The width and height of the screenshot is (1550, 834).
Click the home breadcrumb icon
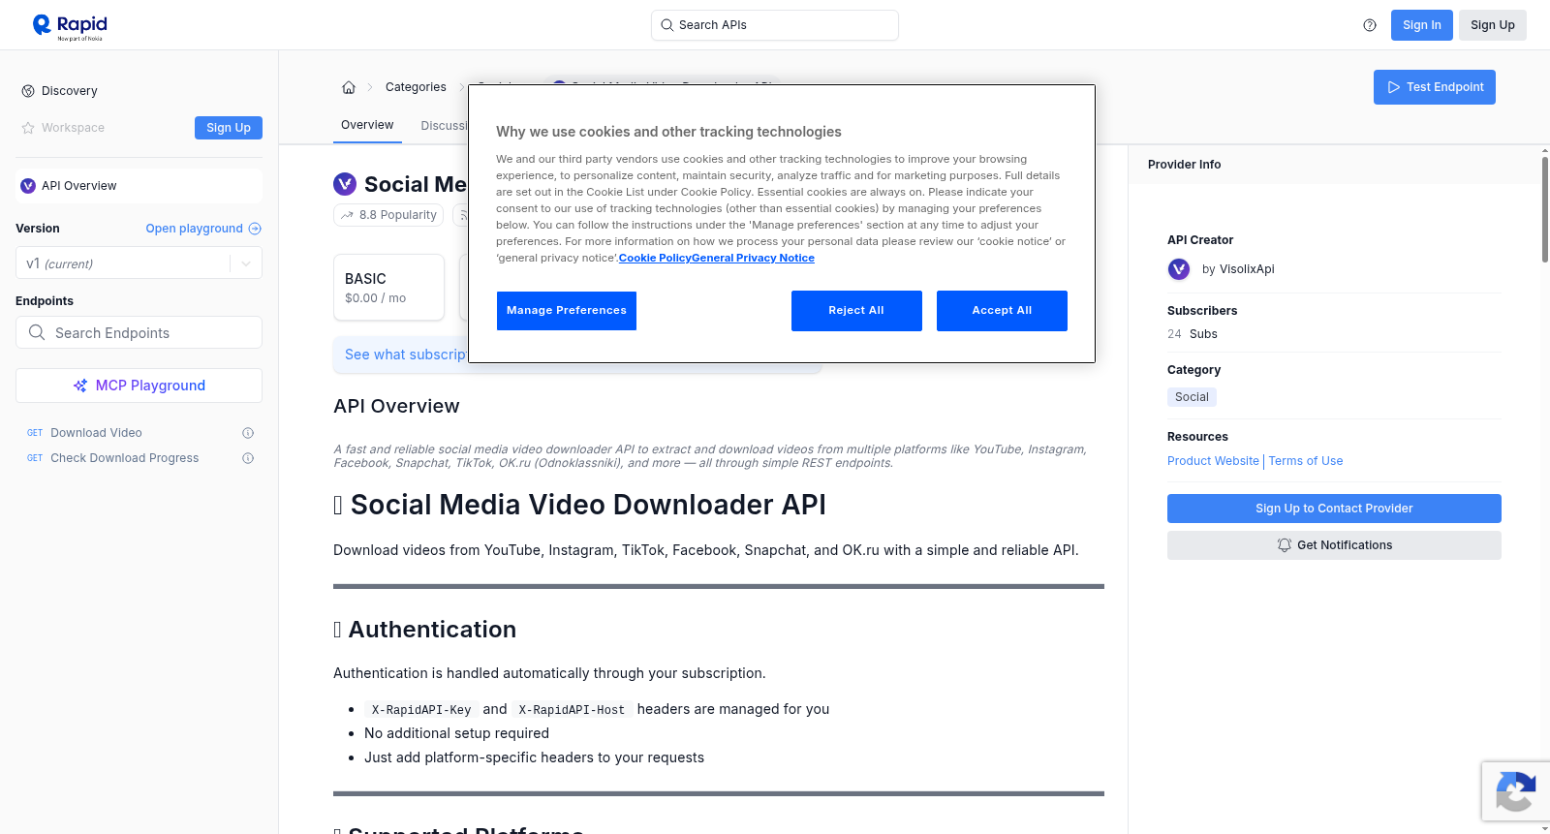(349, 87)
